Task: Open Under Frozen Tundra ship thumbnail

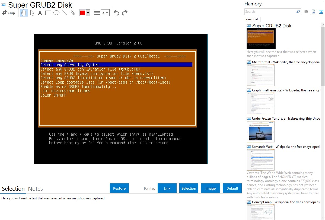Action: click(260, 132)
